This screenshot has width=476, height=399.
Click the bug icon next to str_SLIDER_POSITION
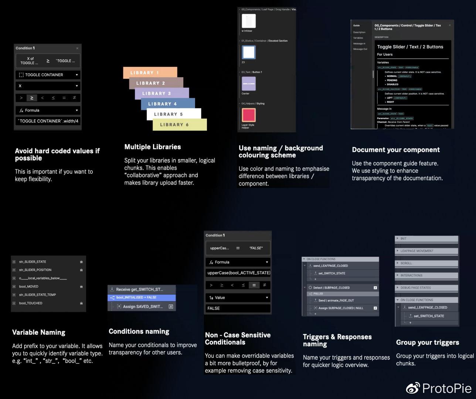(x=81, y=270)
